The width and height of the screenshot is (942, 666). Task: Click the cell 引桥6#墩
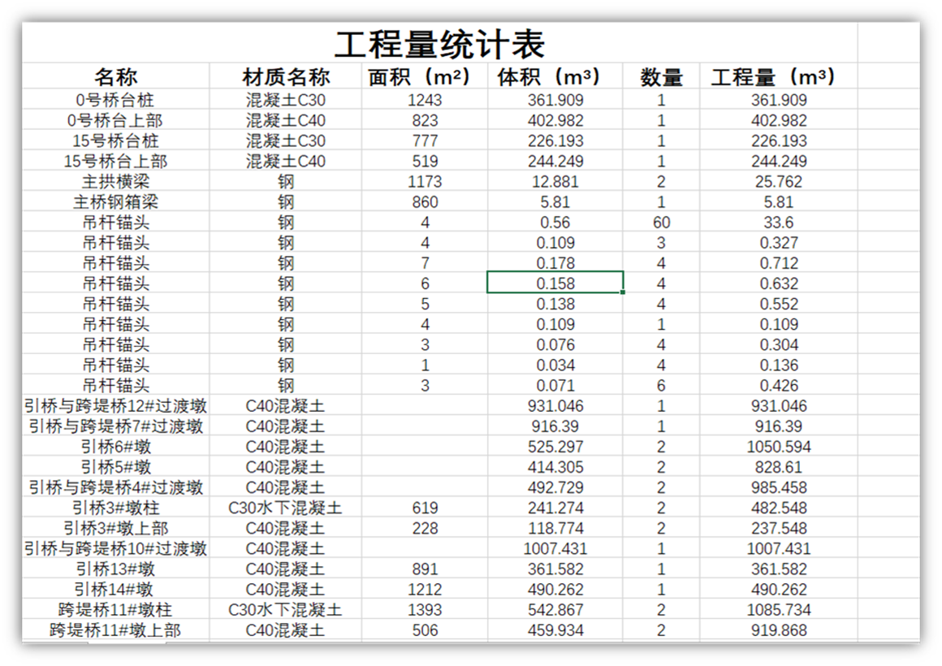point(116,447)
